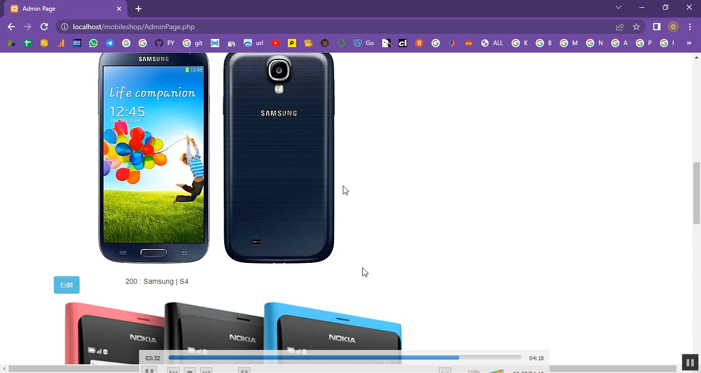
Task: Open the orange bar chart analytics bookmark
Action: click(x=61, y=43)
